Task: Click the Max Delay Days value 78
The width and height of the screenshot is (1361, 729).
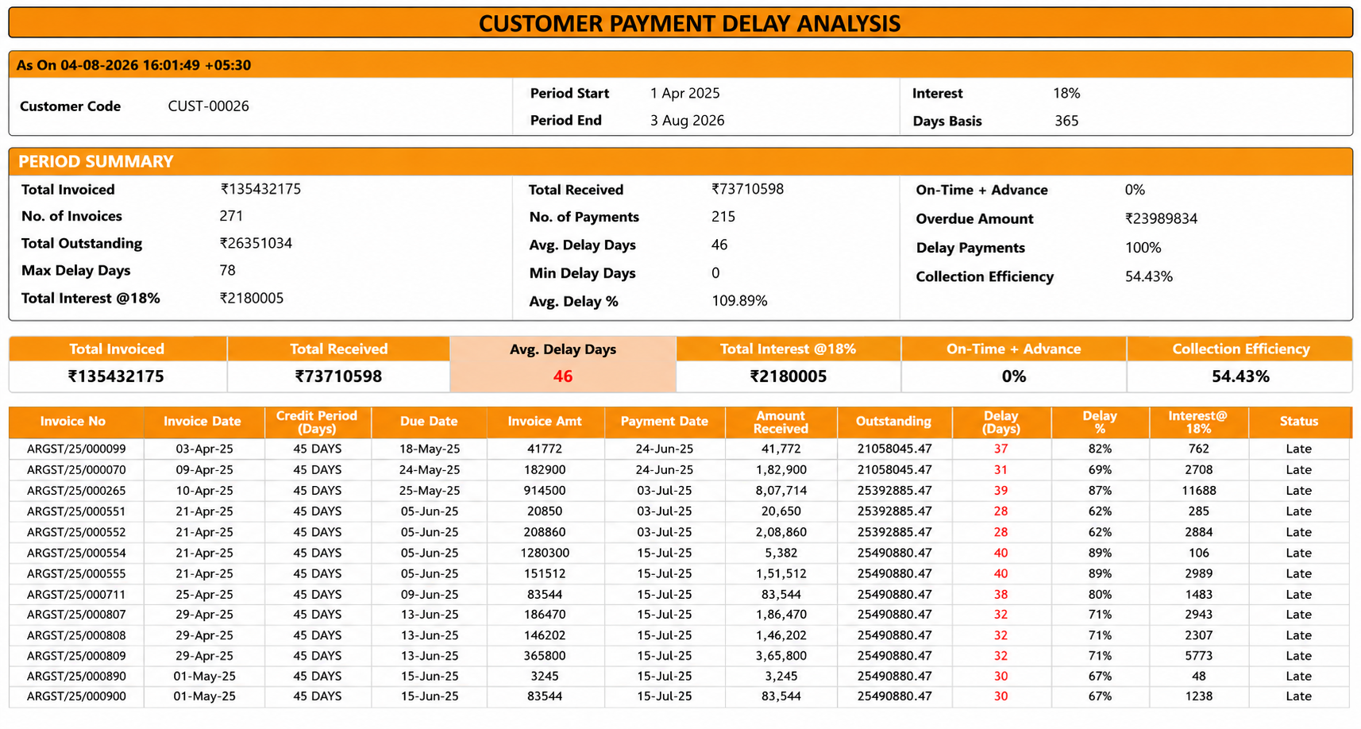Action: coord(227,270)
